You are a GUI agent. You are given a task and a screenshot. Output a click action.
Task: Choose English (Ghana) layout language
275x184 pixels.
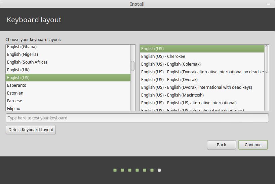(x=22, y=47)
